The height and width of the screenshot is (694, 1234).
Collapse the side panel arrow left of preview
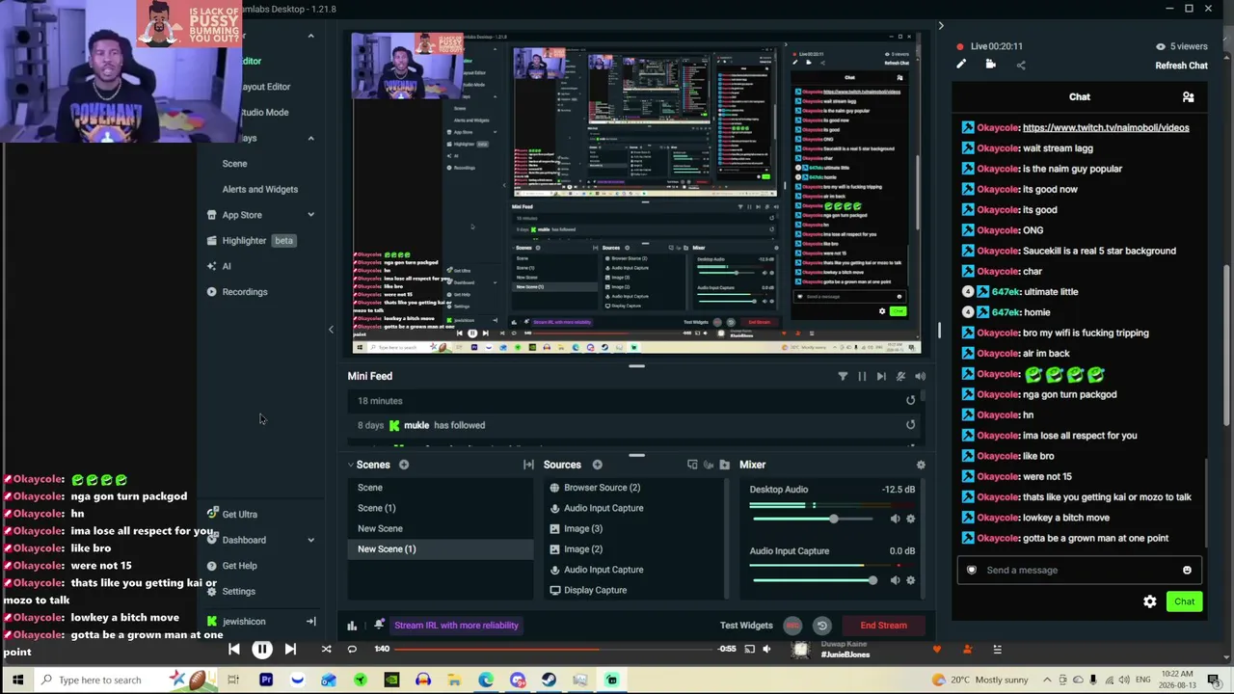pos(331,330)
